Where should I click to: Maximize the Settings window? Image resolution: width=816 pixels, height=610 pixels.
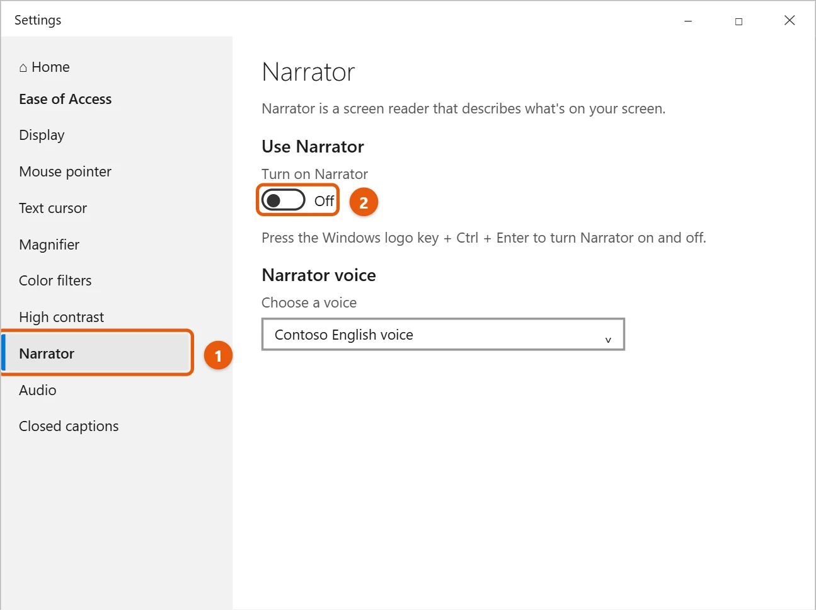[738, 21]
